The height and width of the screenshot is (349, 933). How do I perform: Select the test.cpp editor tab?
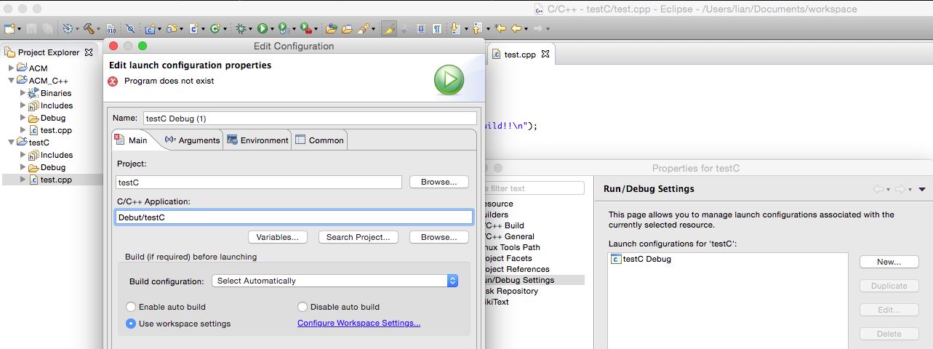521,55
